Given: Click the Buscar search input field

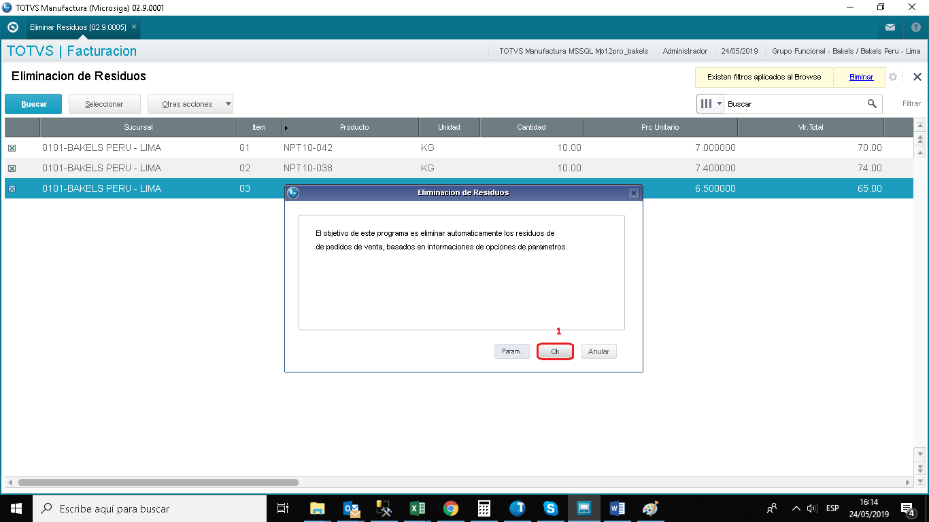Looking at the screenshot, I should click(794, 104).
